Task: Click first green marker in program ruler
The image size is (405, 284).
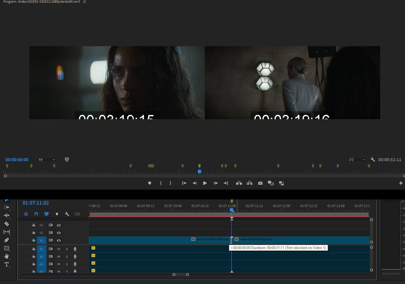Action: (7, 166)
